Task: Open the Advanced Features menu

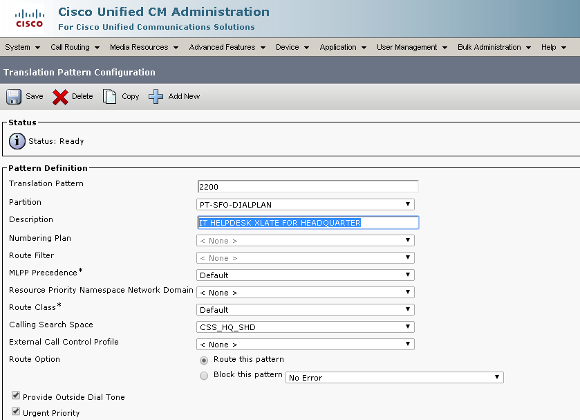Action: tap(227, 47)
